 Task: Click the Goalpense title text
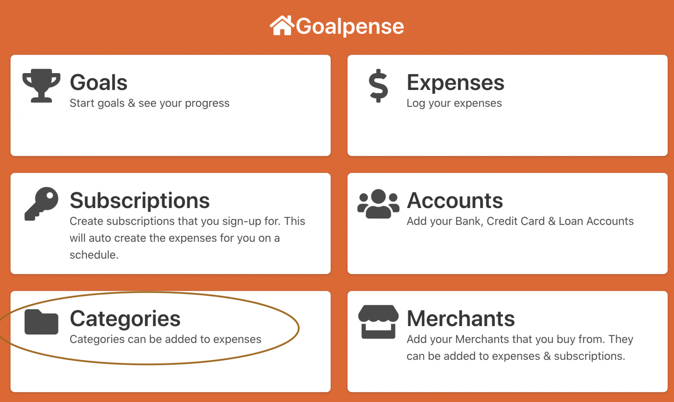pos(350,27)
